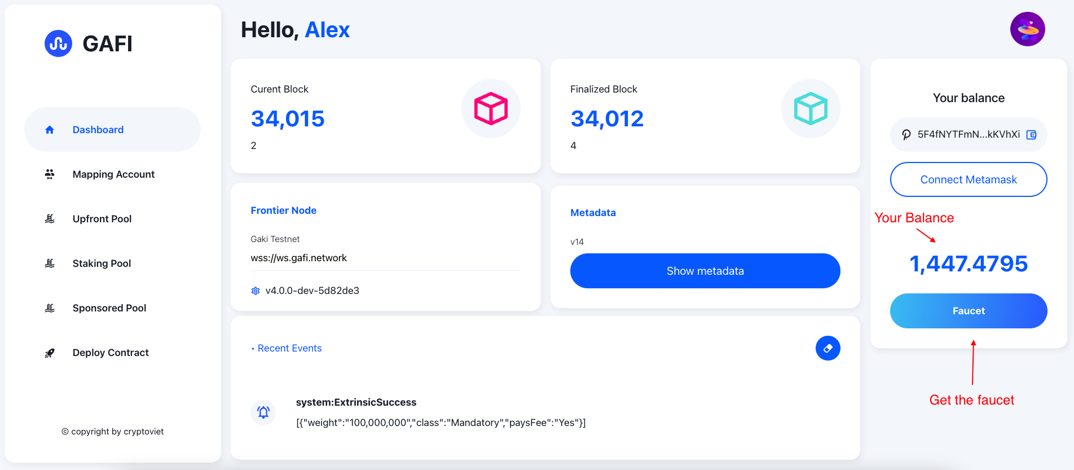Copy wallet address with the wallet icon
Screen dimensions: 1074x470
coord(1031,134)
